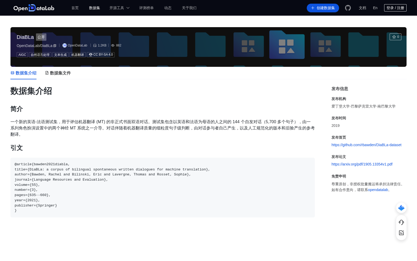Image resolution: width=417 pixels, height=261 pixels.
Task: Open the customer support headset icon
Action: tap(401, 222)
